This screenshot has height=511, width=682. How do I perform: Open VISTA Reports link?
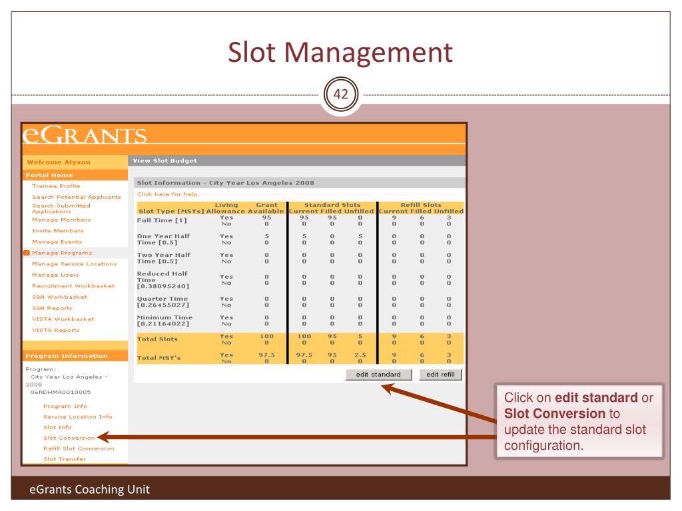pyautogui.click(x=56, y=330)
